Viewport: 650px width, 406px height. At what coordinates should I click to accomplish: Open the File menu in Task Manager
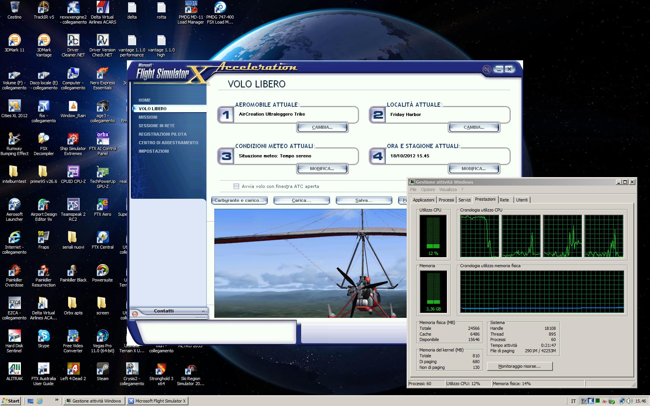click(413, 189)
